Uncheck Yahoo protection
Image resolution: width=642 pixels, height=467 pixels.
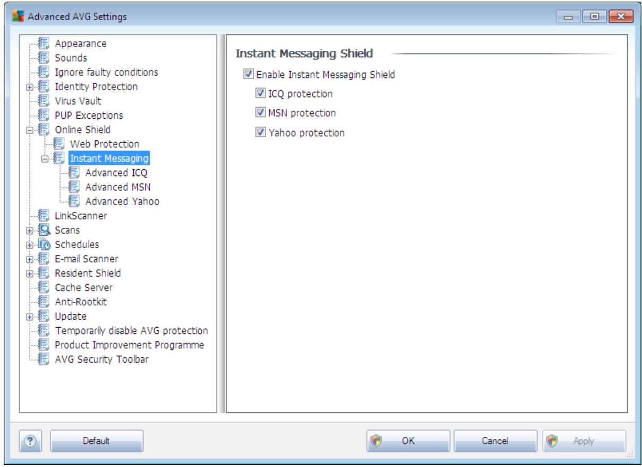pos(260,133)
